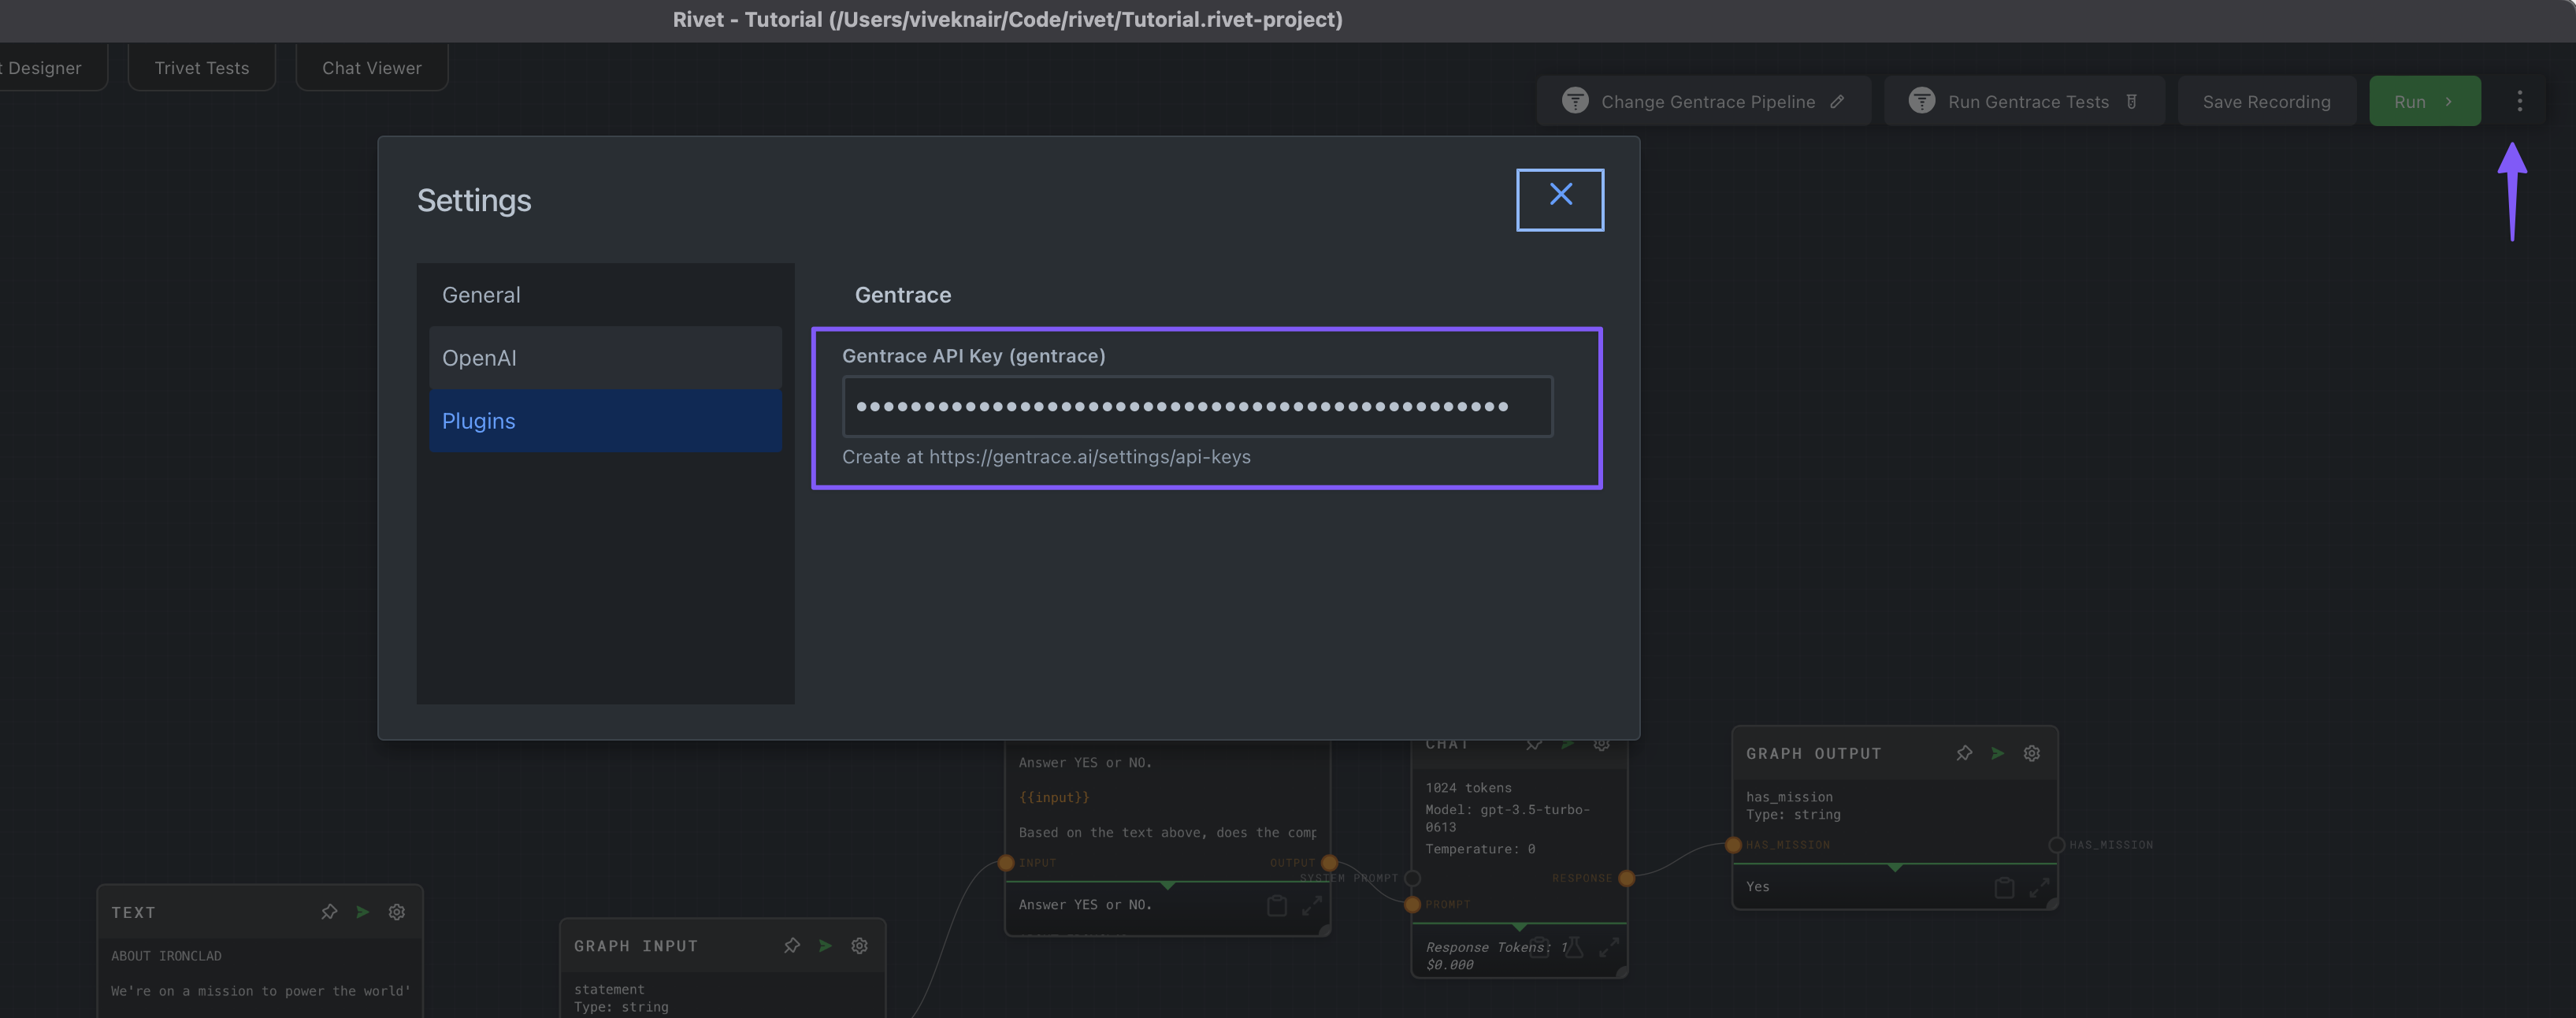Screen dimensions: 2576x1018
Task: Open the three-dot overflow menu
Action: [2519, 101]
